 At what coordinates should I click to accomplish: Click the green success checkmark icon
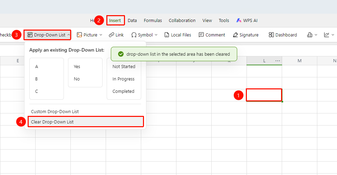[x=121, y=54]
